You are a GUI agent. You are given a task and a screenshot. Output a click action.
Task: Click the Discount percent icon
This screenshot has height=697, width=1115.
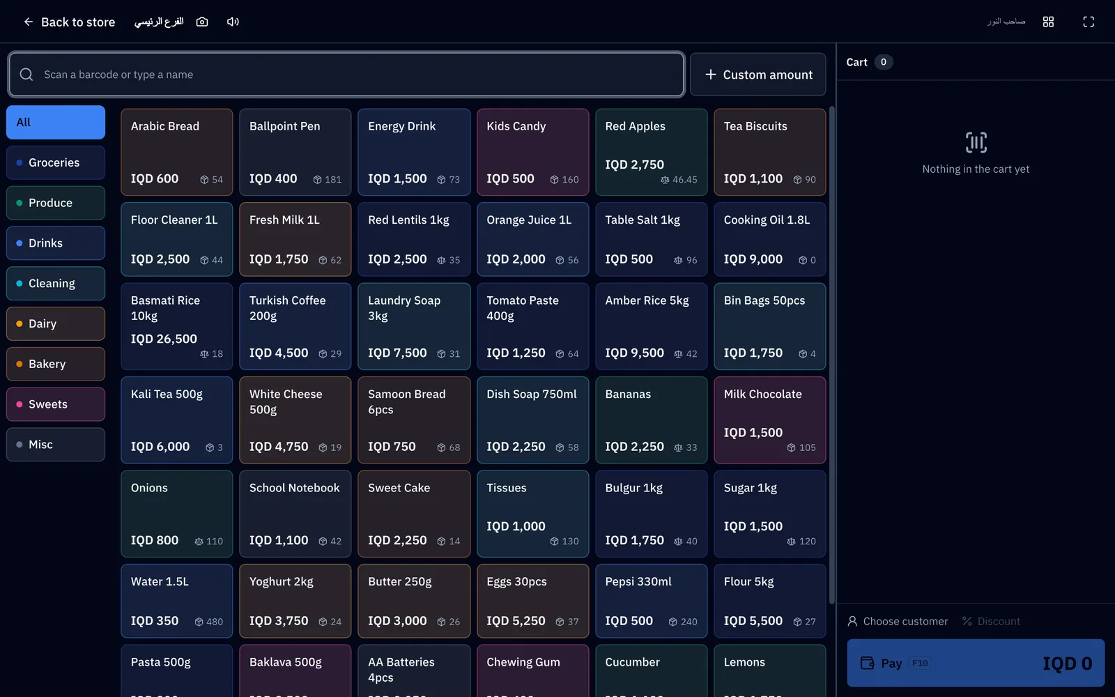pos(967,621)
